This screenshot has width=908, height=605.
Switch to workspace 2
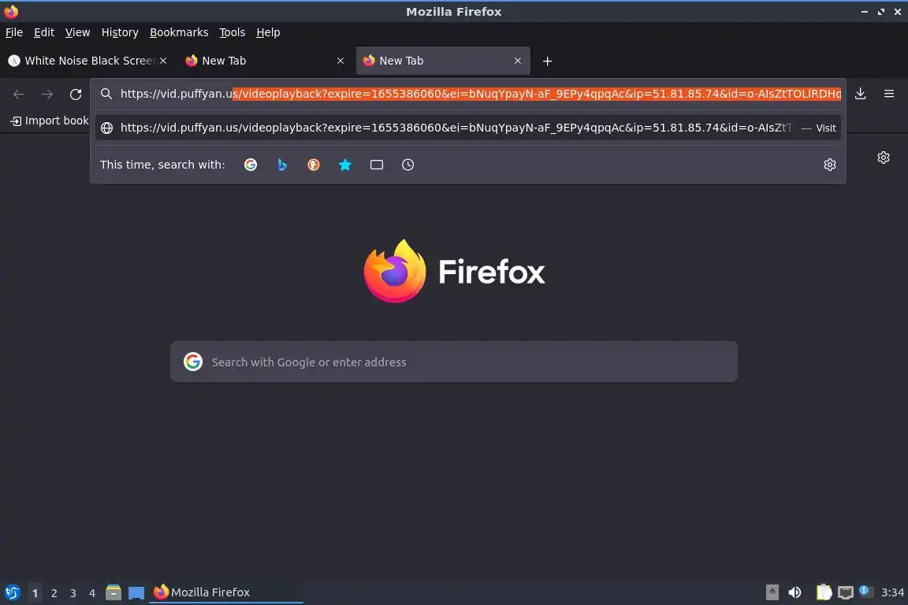pyautogui.click(x=54, y=593)
